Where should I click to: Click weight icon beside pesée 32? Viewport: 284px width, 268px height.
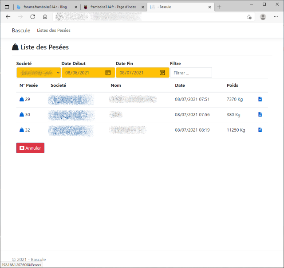tap(21, 130)
